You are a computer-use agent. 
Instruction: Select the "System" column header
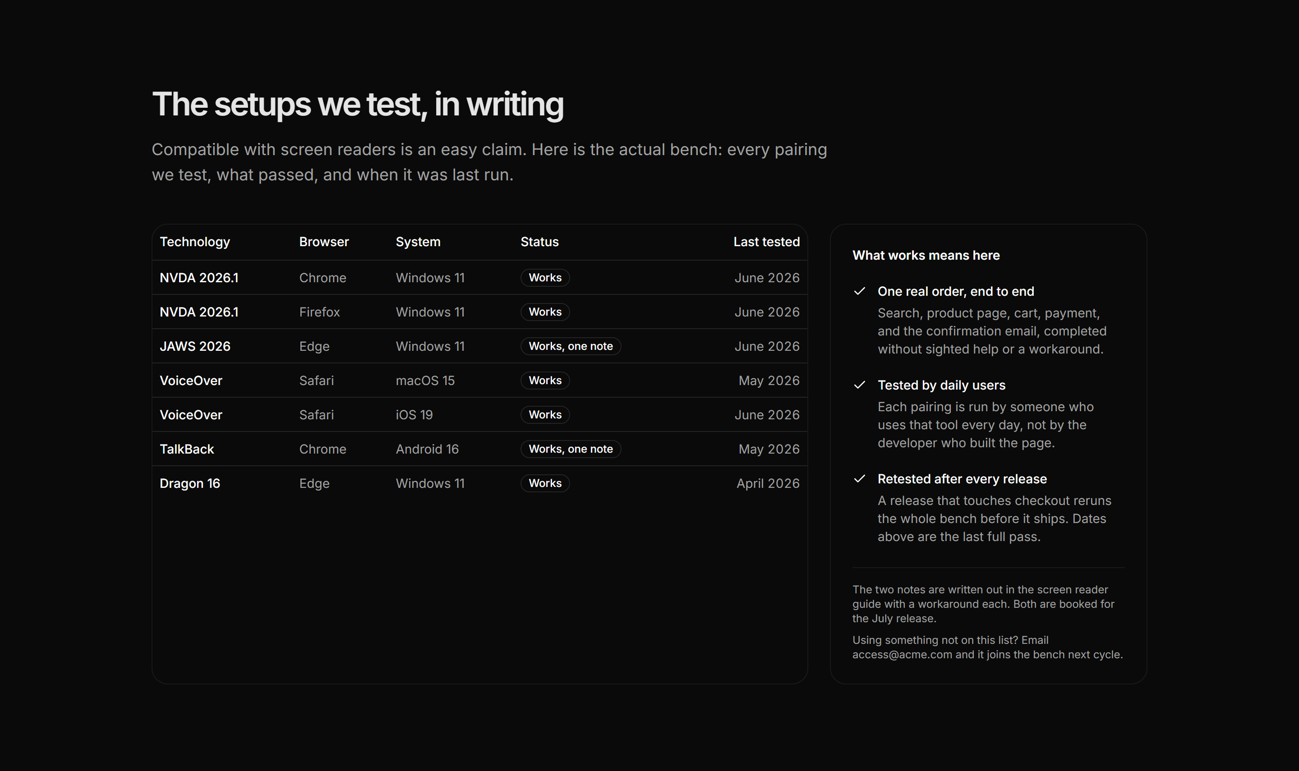418,242
